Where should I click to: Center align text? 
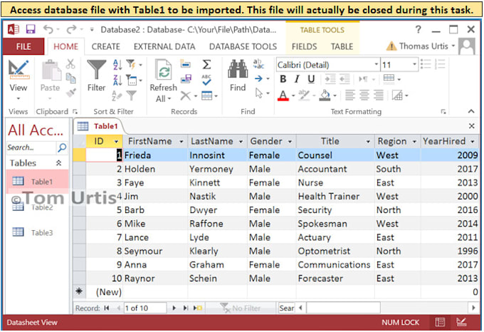pyautogui.click(x=364, y=95)
